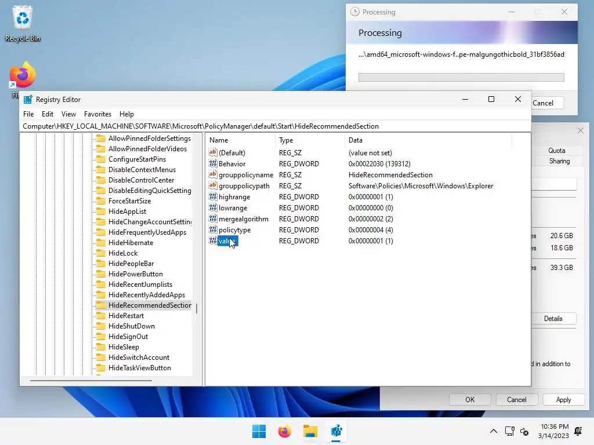The height and width of the screenshot is (445, 594).
Task: Select the AllowPinnedFolderSettings folder icon
Action: 101,138
